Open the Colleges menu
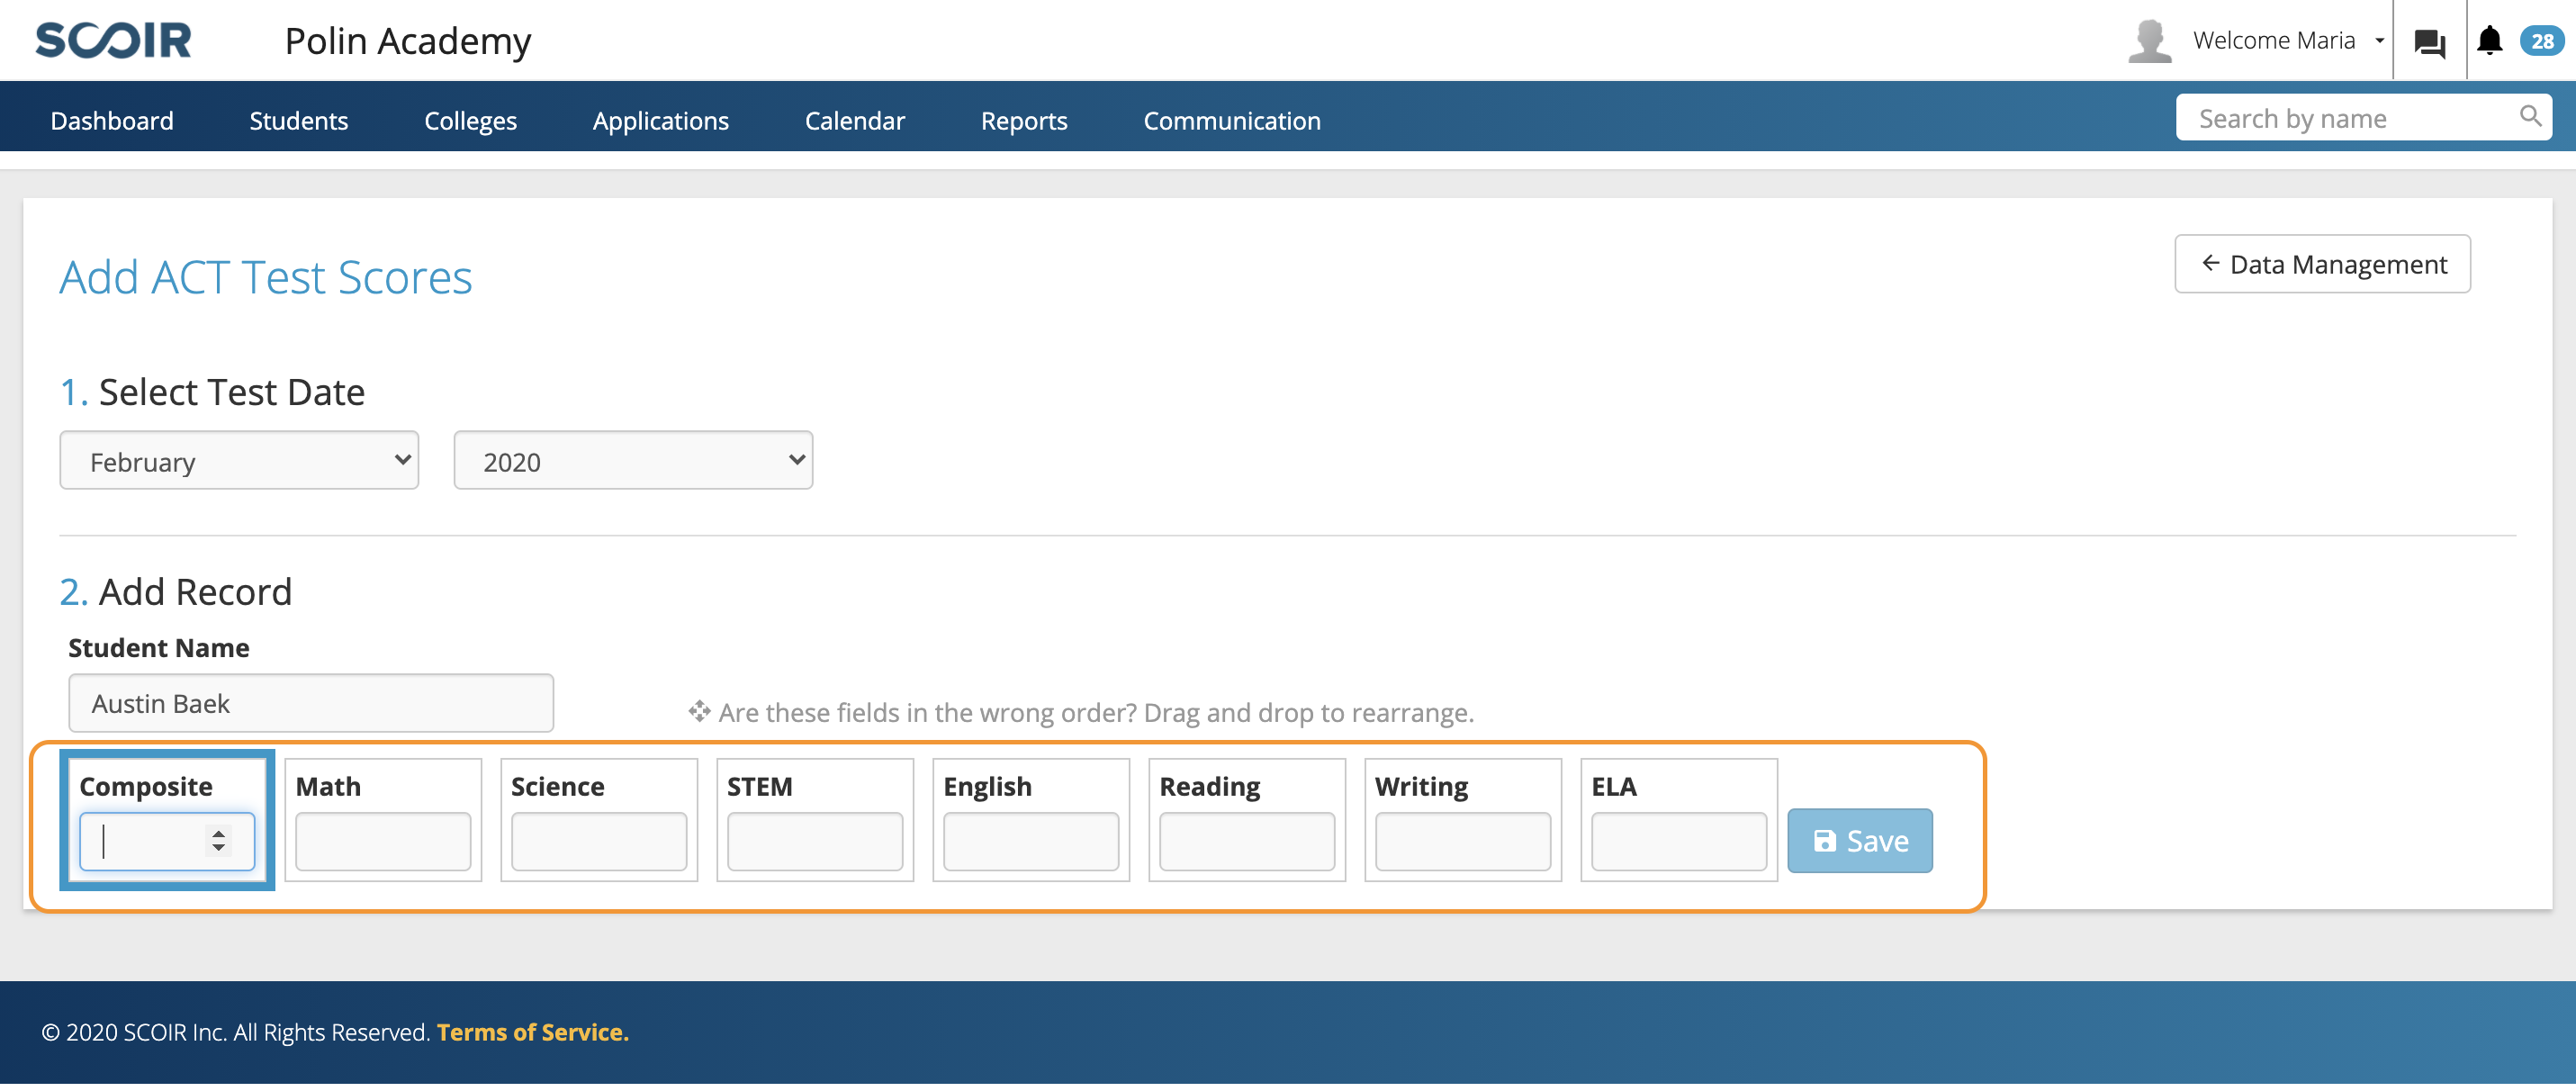 point(470,120)
